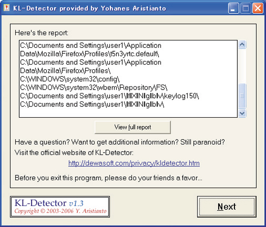Open the dewasoft.com kldetector link
This screenshot has width=266, height=227.
(x=134, y=163)
